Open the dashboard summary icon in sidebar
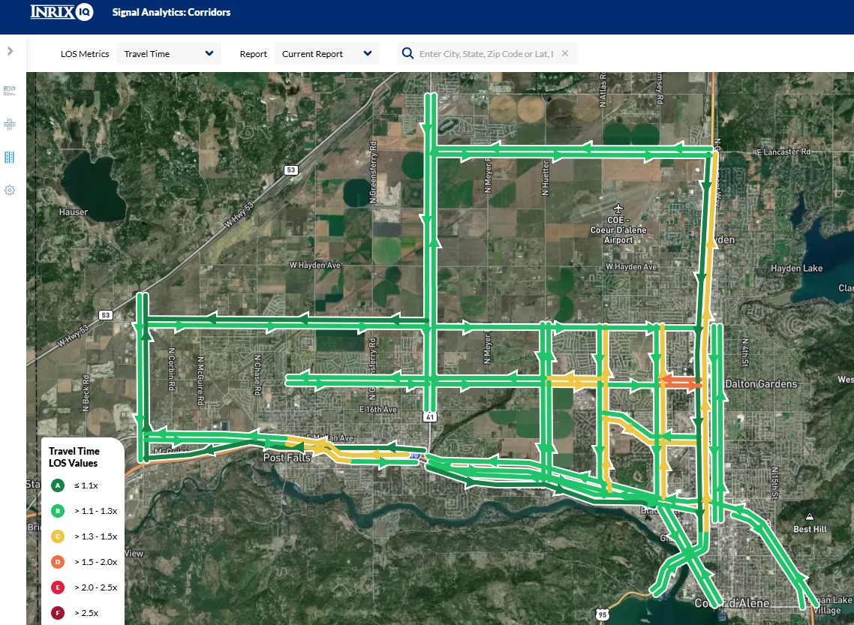The height and width of the screenshot is (625, 854). coord(10,91)
